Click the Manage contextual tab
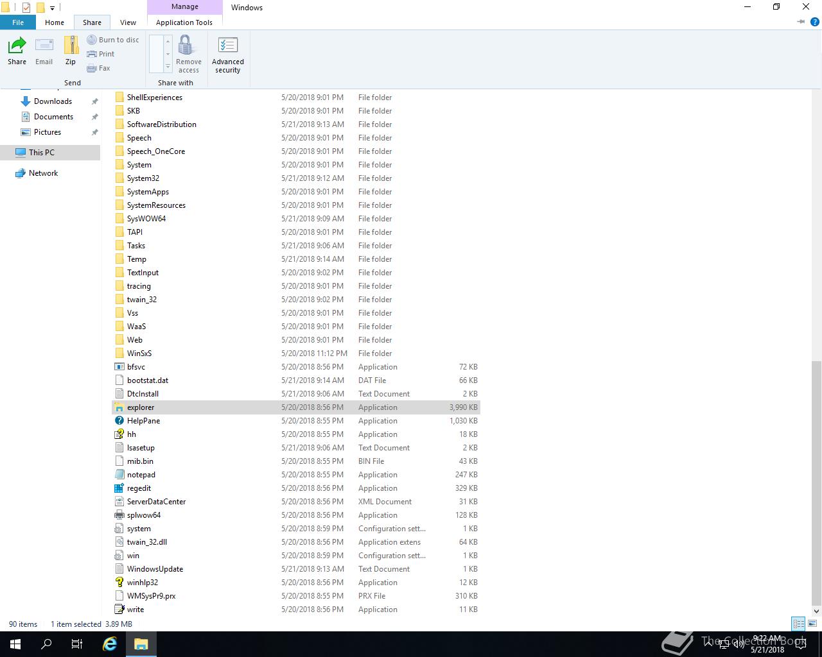The height and width of the screenshot is (657, 822). [185, 7]
